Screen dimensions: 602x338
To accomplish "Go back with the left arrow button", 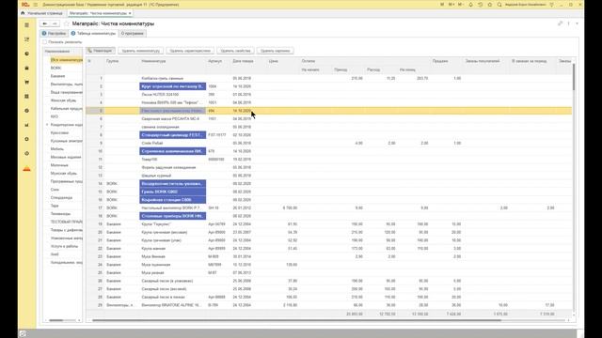I will (45, 23).
